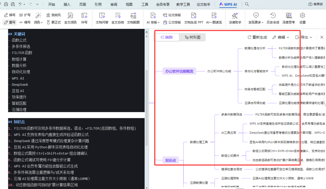Screen dimensions: 326x189
Task: Open the 插入 ribbon tab
Action: [x=67, y=5]
